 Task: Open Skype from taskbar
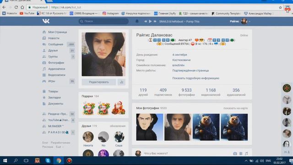click(x=48, y=161)
